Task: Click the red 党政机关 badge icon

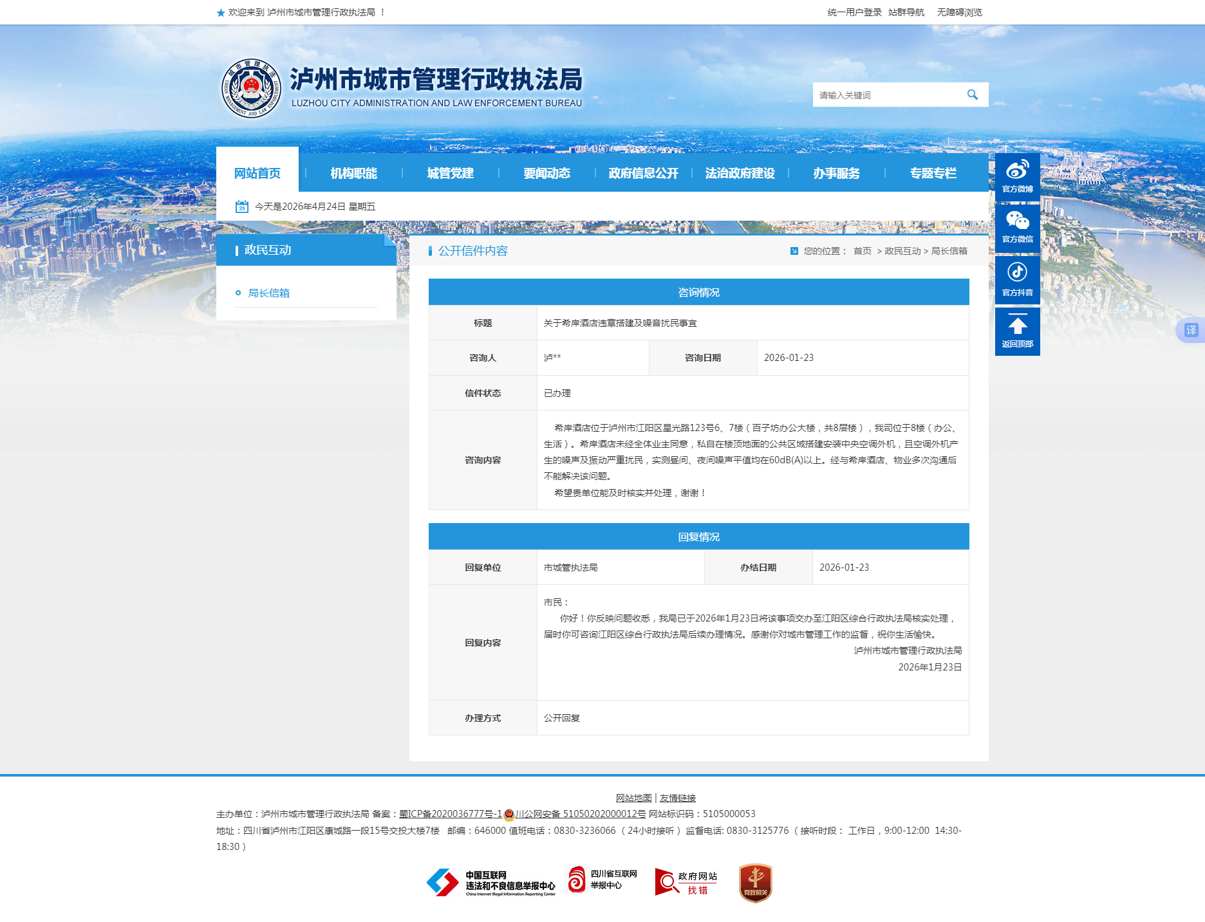Action: [x=755, y=883]
